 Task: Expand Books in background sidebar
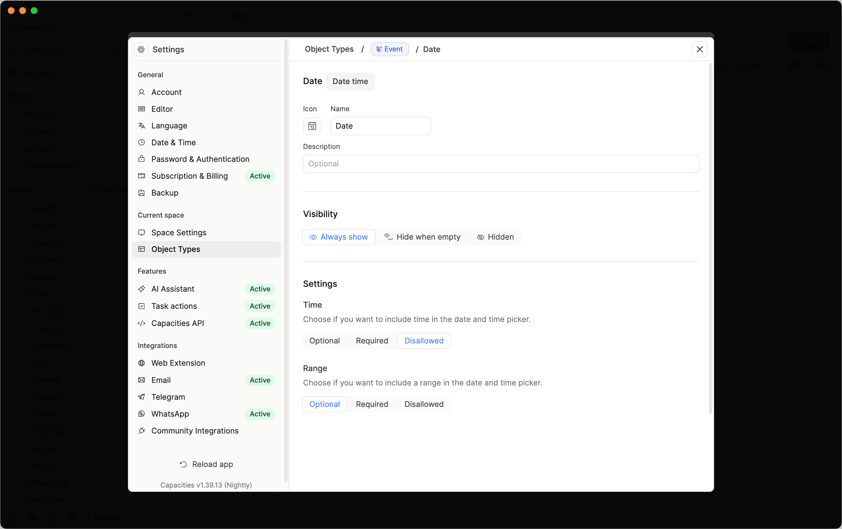(13, 226)
